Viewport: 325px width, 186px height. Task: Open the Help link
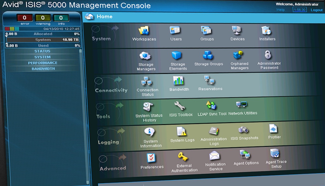pos(281,10)
